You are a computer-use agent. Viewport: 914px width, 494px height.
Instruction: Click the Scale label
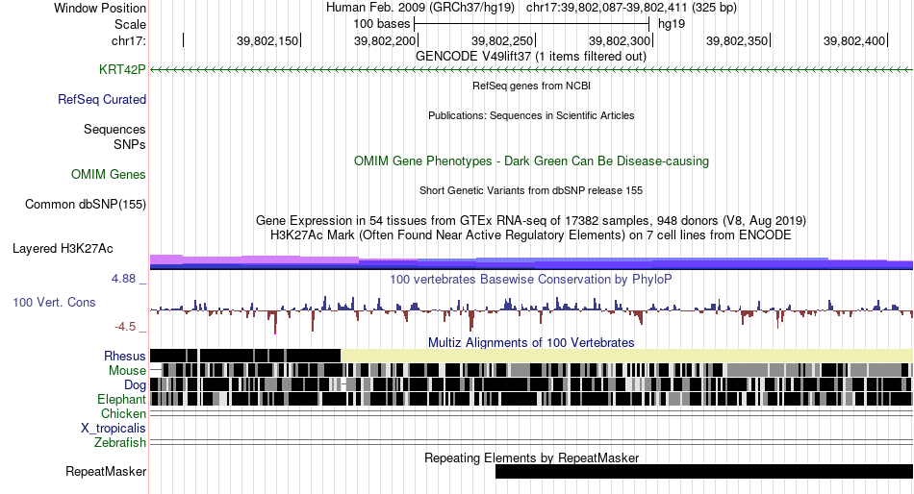pos(130,24)
